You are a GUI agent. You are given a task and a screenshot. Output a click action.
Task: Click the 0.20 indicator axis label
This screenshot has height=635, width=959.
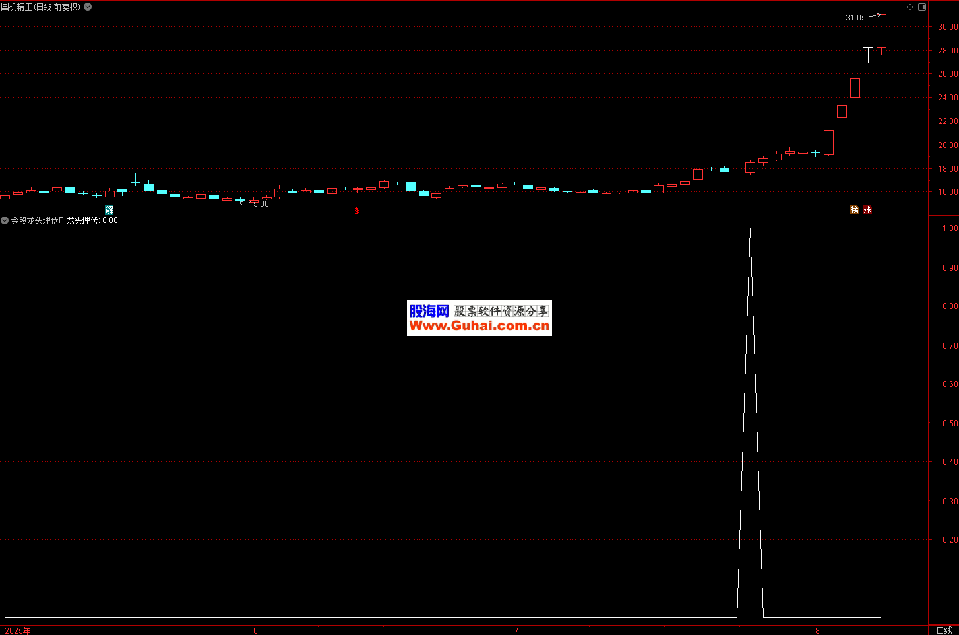click(x=950, y=540)
